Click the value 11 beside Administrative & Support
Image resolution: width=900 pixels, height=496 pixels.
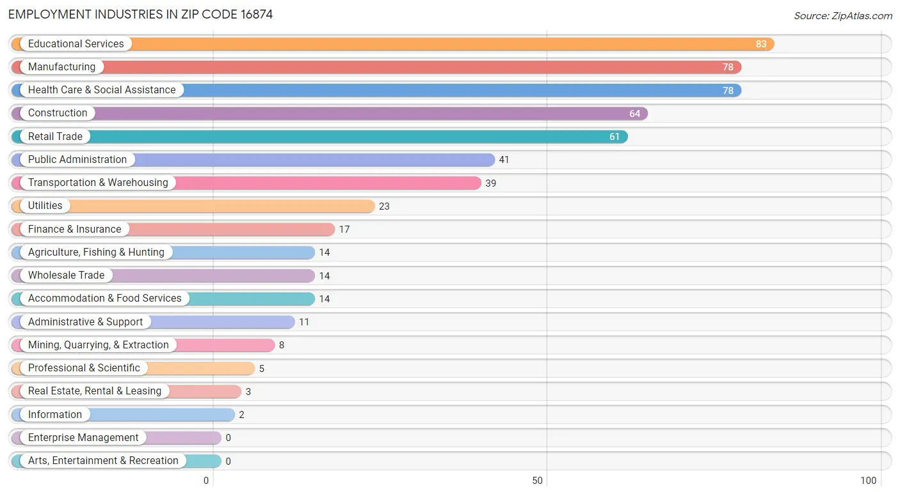click(x=304, y=322)
